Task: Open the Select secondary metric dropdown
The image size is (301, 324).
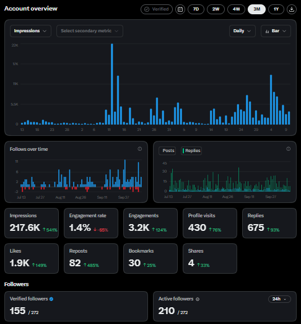Action: 90,31
